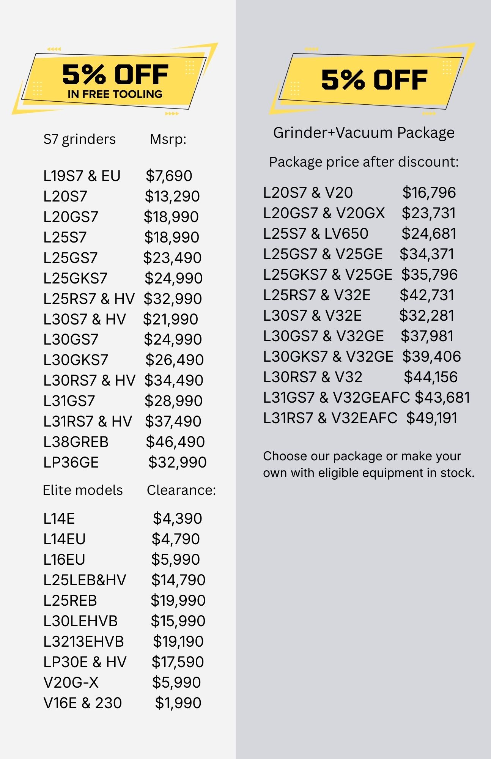Click the "Clearance:" heading

pos(181,490)
